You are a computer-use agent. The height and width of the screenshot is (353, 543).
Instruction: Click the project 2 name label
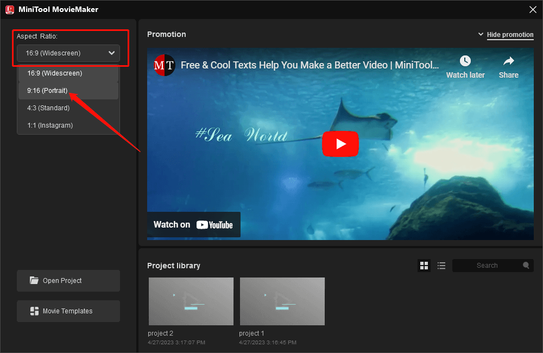click(160, 333)
